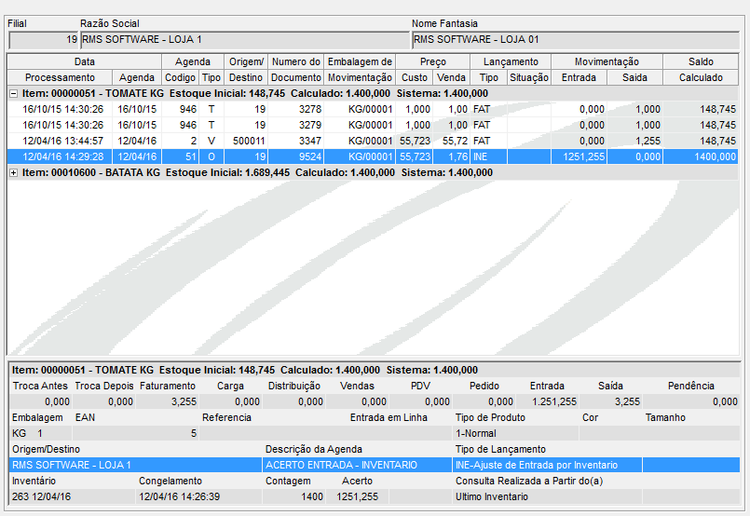Click the Documento column header
The width and height of the screenshot is (750, 516).
295,77
